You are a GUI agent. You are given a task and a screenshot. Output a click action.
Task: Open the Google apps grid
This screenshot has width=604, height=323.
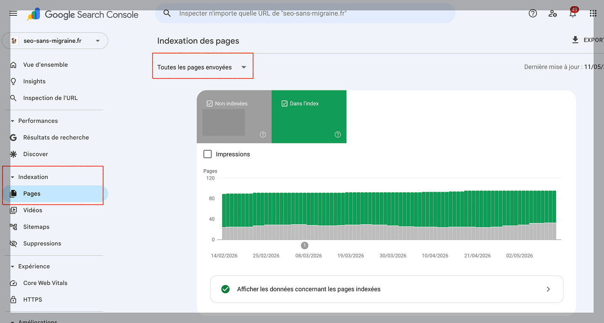coord(593,13)
